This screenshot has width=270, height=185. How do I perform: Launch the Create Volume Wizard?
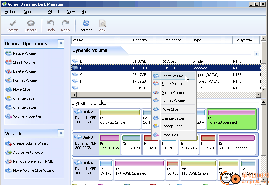tap(27, 143)
